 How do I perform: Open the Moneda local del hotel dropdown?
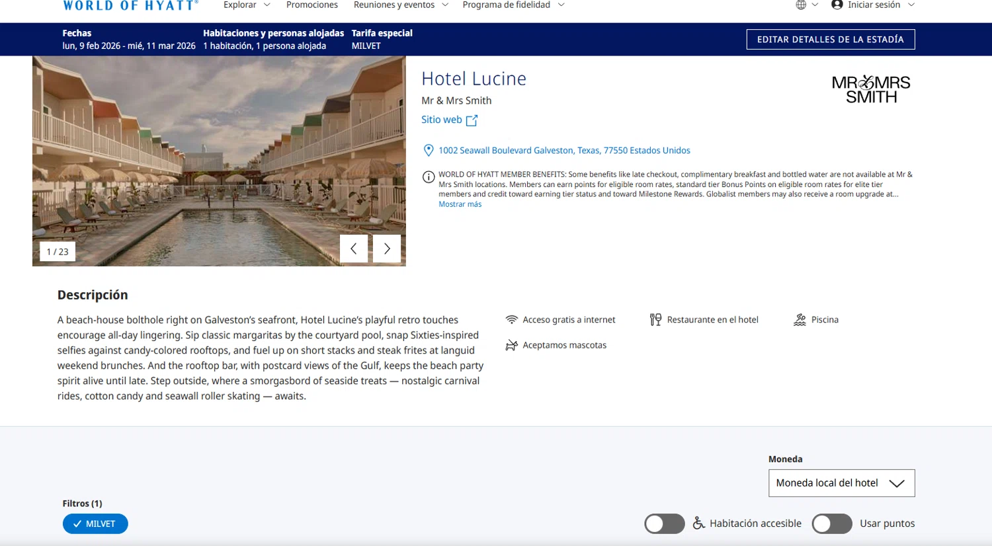[x=841, y=483]
